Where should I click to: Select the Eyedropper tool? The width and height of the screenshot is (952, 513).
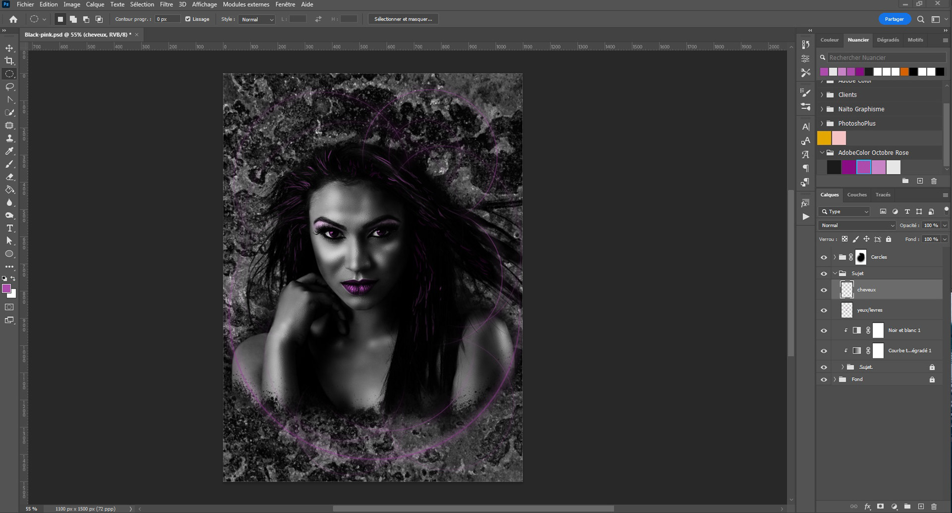tap(9, 151)
